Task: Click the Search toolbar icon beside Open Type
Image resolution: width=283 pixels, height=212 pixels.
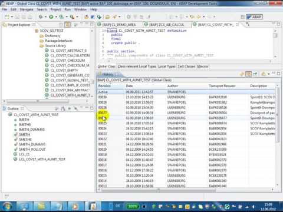Action: tap(114, 17)
